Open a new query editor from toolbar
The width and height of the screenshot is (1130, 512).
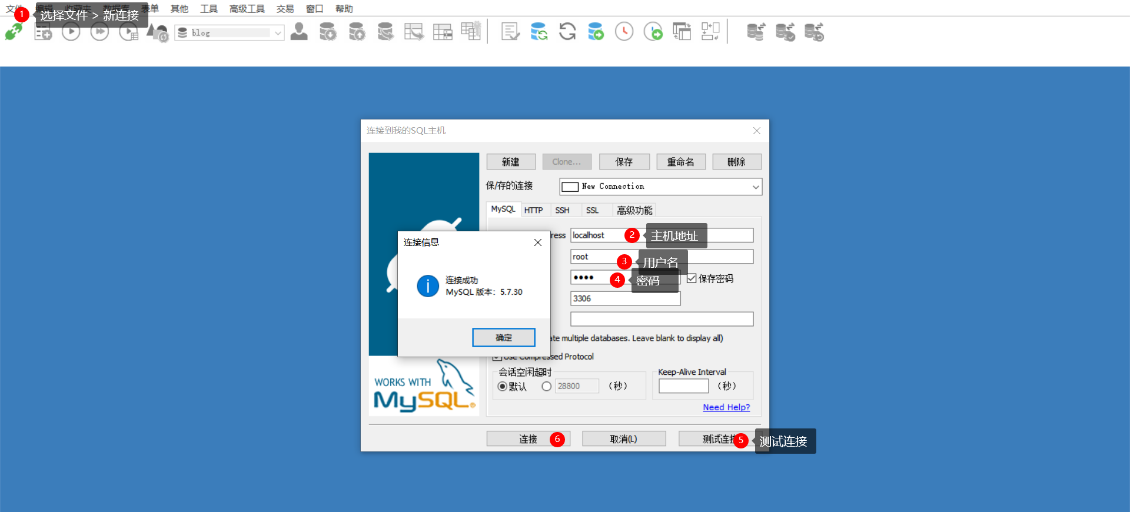(x=43, y=32)
